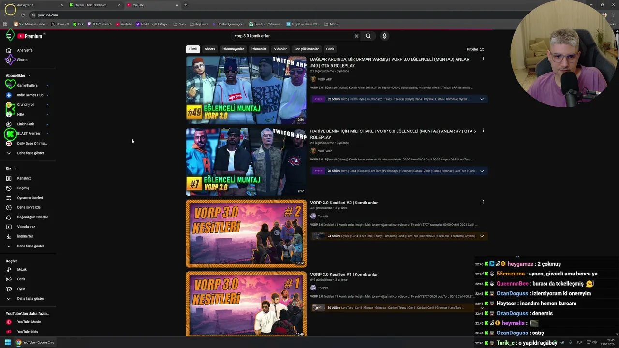Open the Vorp bookmarks folder
The image size is (619, 348).
click(179, 24)
